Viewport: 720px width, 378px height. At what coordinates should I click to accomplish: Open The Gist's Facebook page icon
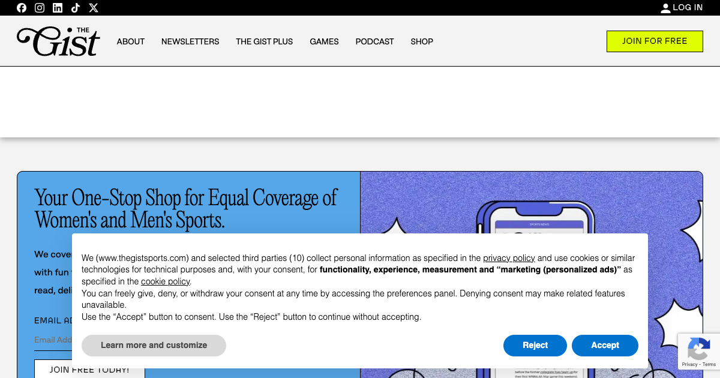coord(22,8)
